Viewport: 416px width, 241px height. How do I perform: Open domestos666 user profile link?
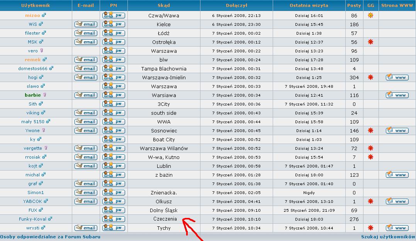(x=32, y=69)
